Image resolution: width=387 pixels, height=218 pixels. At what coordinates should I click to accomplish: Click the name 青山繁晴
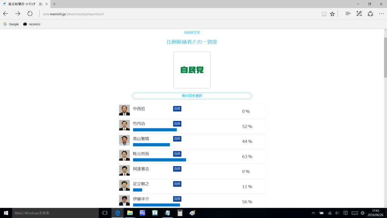click(141, 139)
